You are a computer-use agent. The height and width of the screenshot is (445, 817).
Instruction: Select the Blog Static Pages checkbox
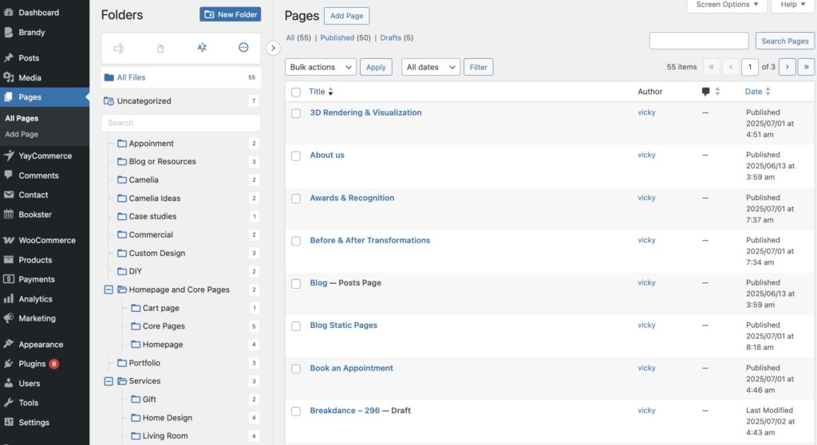296,326
